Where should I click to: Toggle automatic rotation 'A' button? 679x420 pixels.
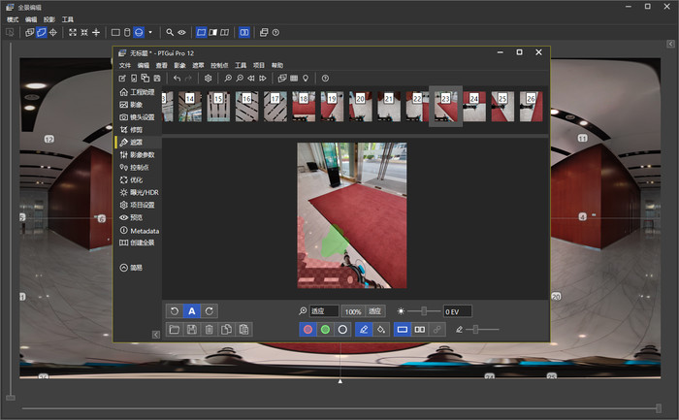pyautogui.click(x=192, y=311)
